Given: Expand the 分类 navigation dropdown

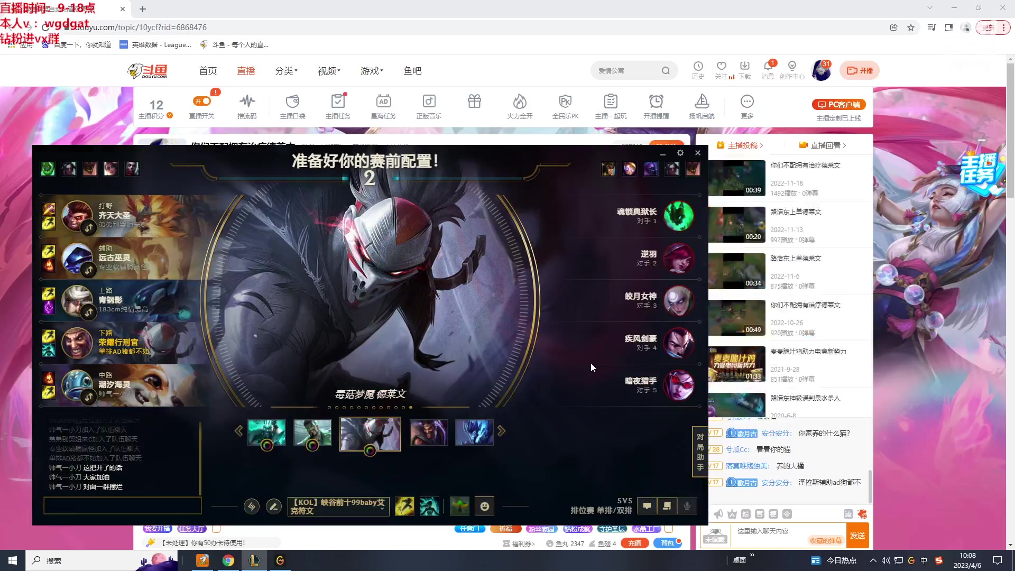Looking at the screenshot, I should pyautogui.click(x=286, y=71).
